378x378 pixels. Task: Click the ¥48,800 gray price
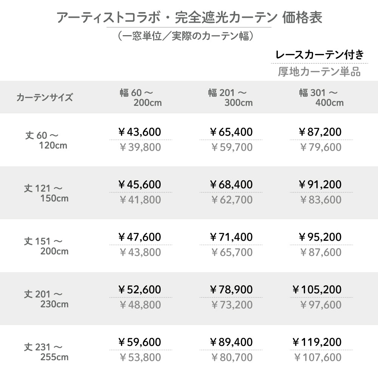[140, 305]
